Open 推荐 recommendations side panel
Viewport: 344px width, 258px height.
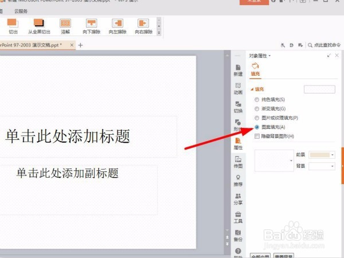238,181
